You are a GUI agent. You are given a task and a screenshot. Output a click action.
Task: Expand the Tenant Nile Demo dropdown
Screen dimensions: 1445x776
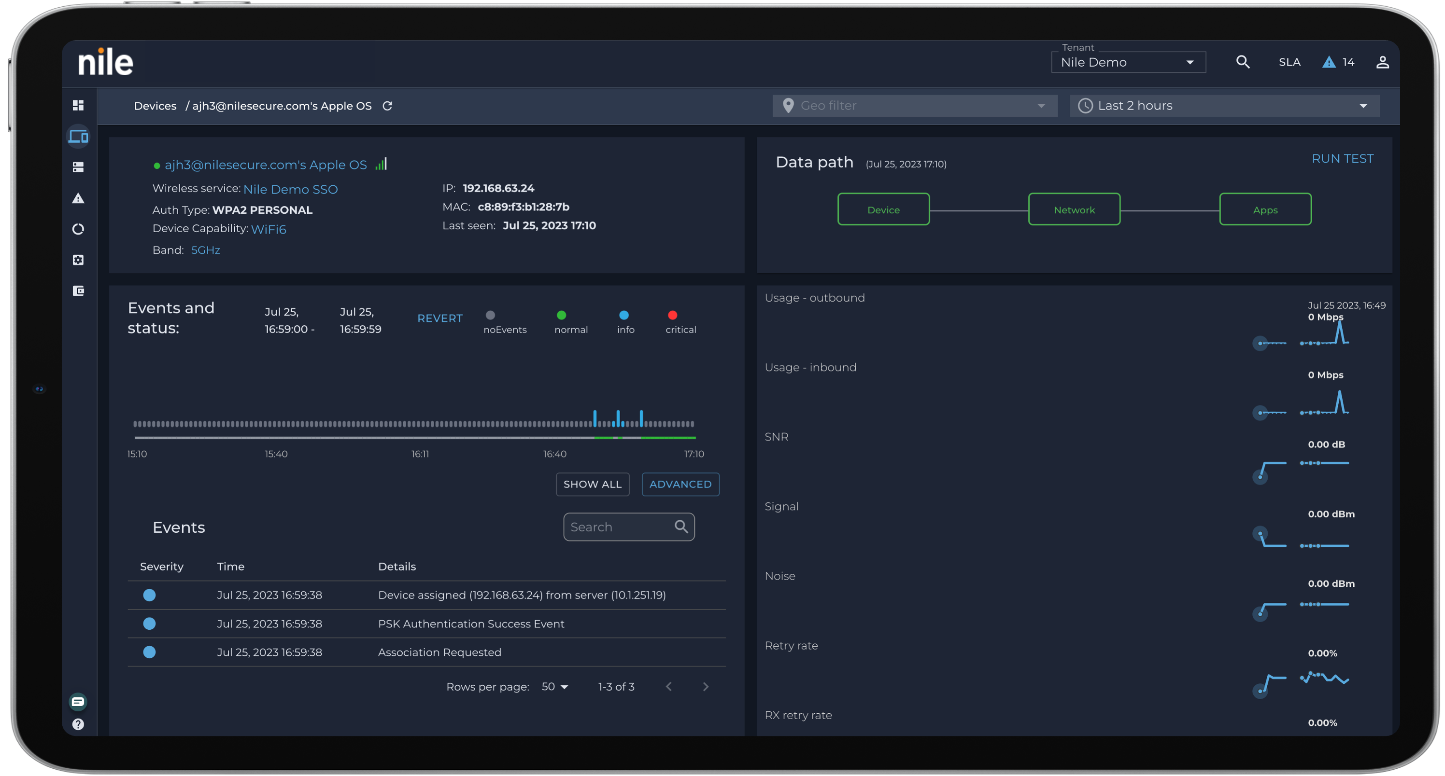[1128, 62]
